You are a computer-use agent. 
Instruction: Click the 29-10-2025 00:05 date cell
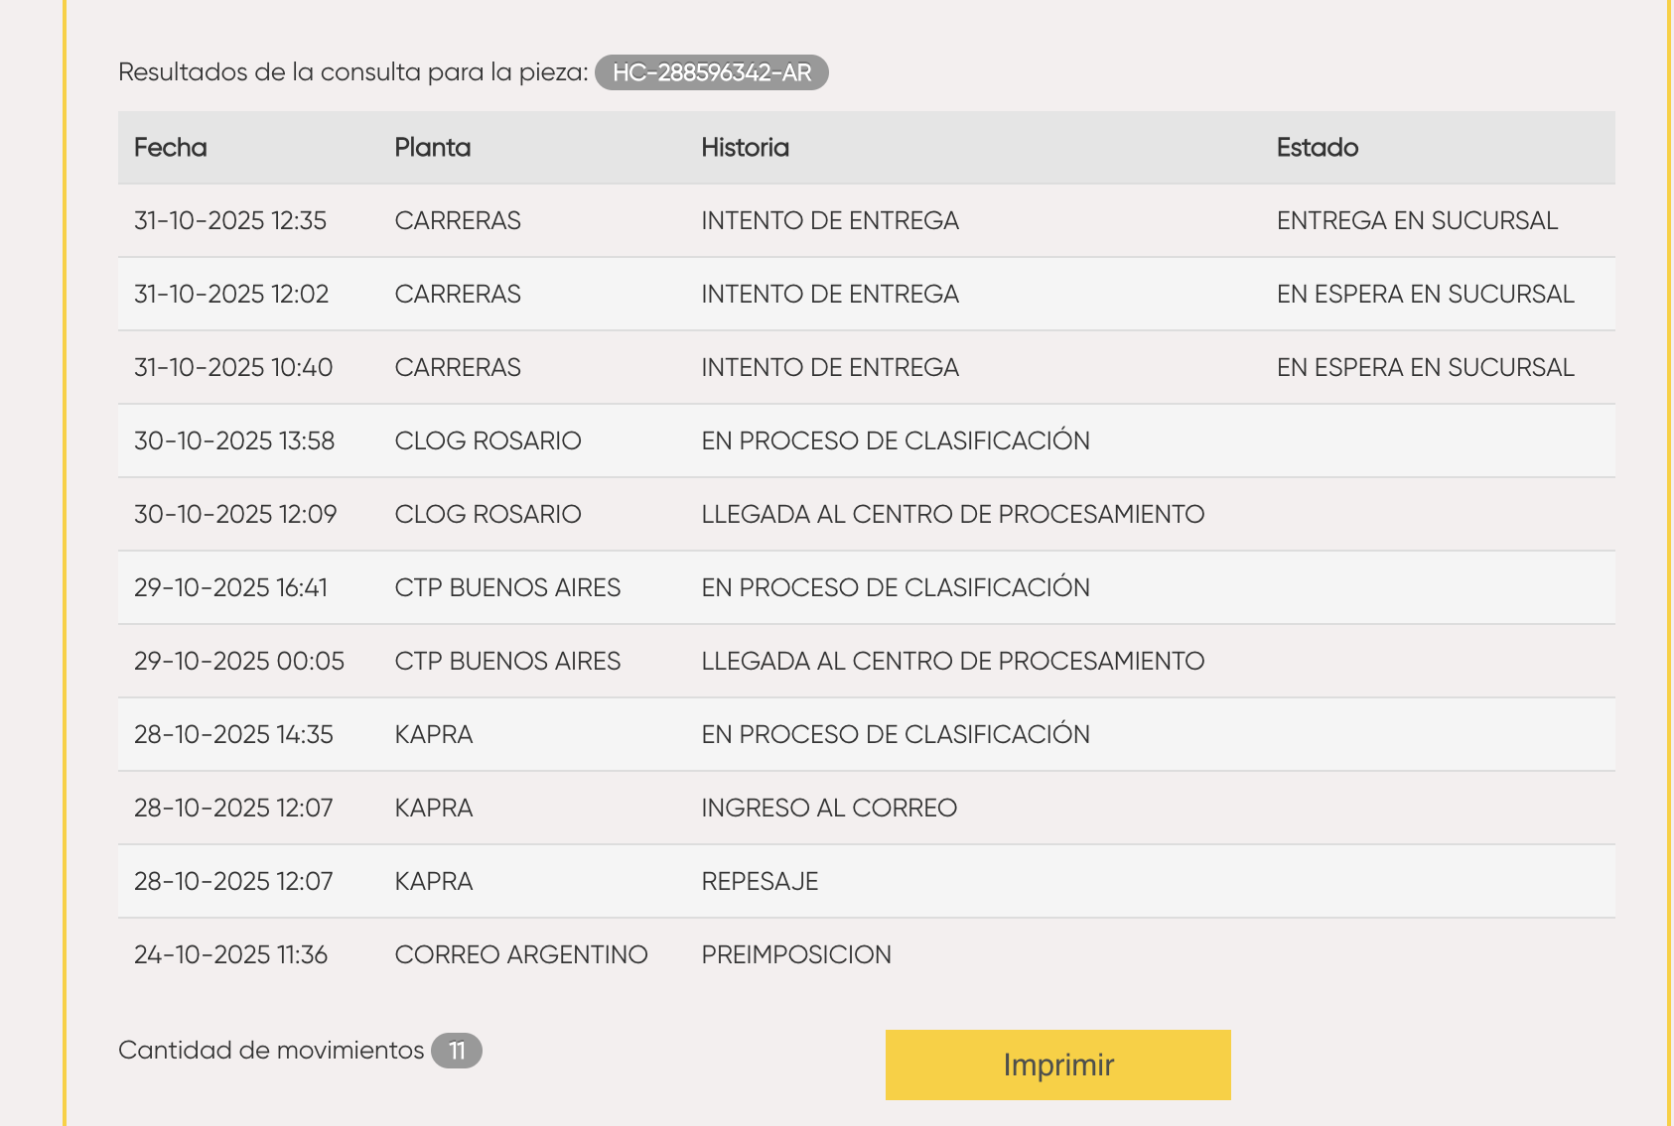click(239, 661)
